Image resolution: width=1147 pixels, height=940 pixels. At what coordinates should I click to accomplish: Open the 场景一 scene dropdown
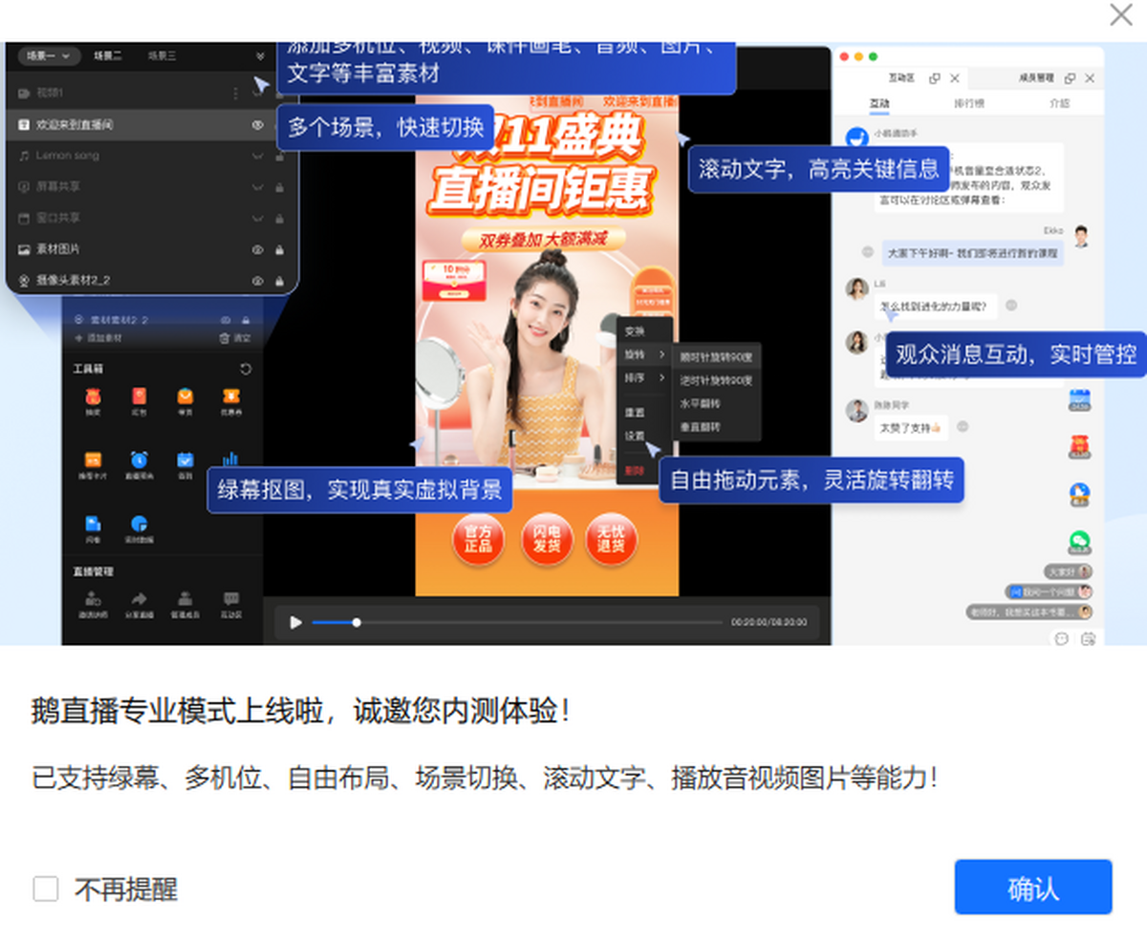[48, 56]
